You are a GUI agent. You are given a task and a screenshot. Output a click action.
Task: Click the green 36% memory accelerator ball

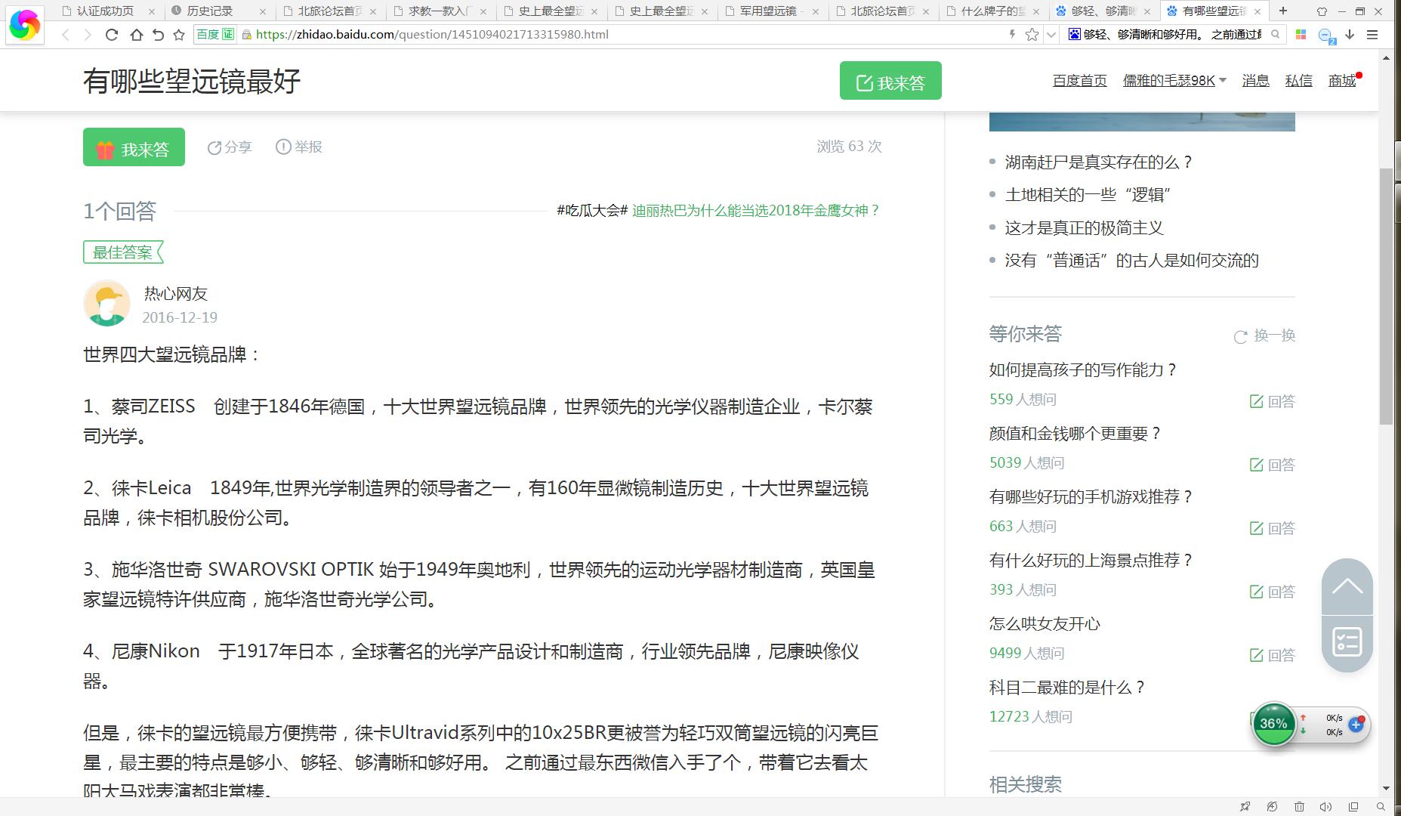pos(1273,724)
